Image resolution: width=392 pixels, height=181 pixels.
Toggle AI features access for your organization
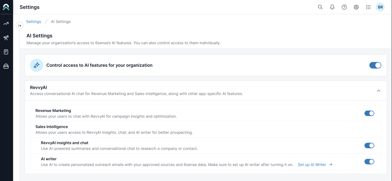point(375,65)
